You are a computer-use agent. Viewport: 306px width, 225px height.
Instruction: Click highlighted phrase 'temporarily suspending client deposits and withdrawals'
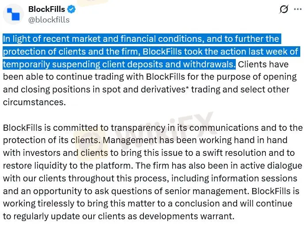point(119,64)
